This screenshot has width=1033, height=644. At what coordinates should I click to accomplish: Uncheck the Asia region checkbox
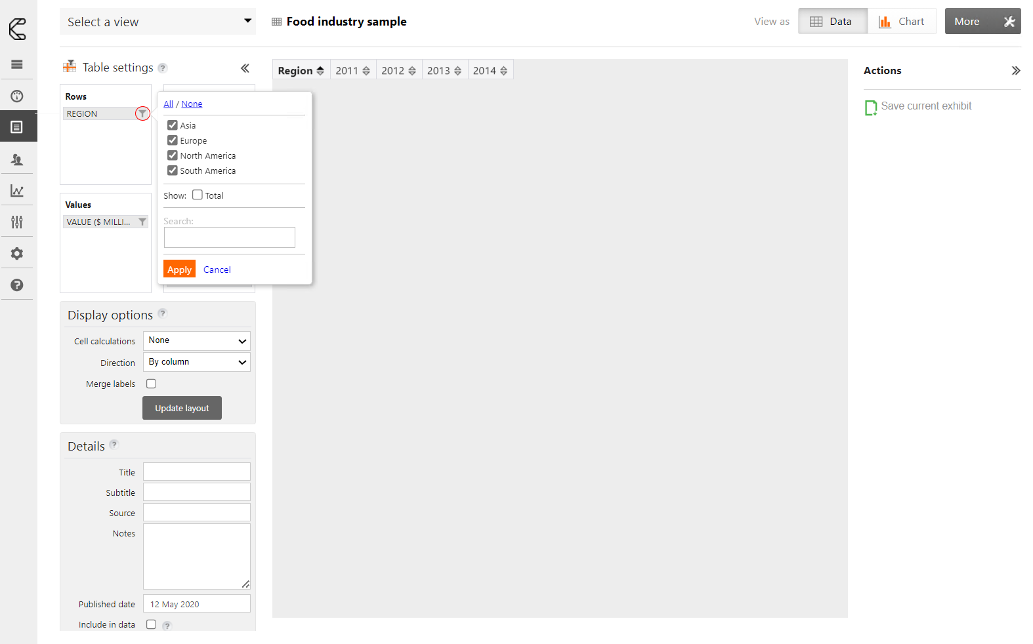point(173,125)
